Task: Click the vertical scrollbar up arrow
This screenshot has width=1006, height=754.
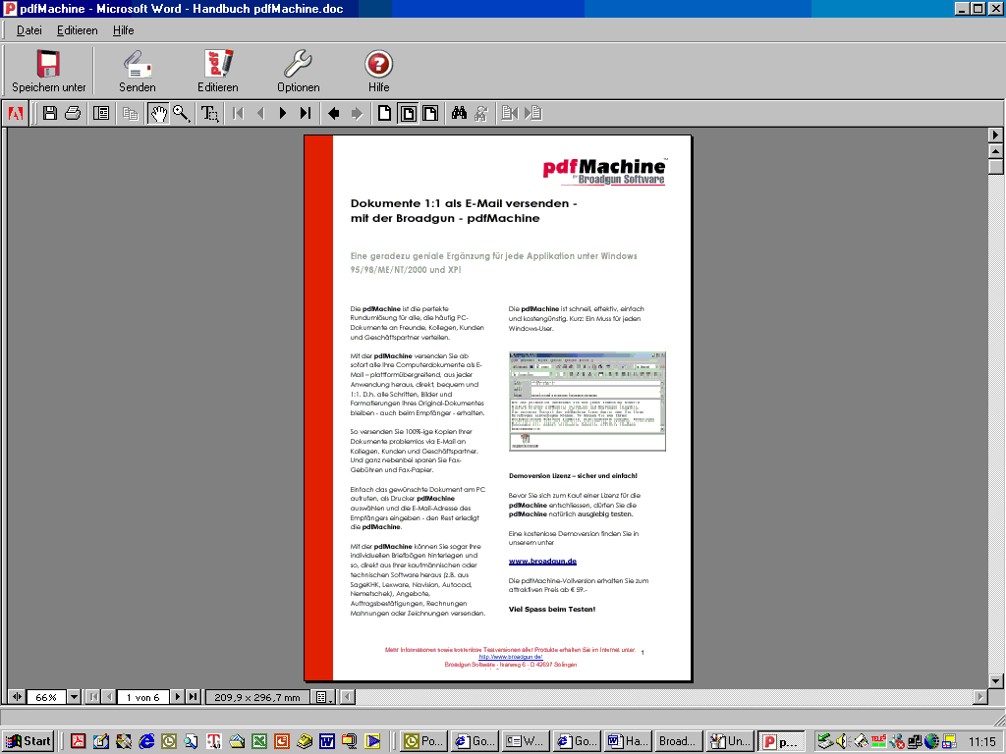Action: click(x=996, y=151)
